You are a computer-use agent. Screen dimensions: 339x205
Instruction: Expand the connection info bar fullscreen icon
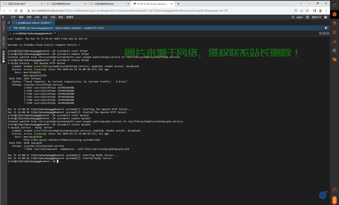[x=10, y=28]
